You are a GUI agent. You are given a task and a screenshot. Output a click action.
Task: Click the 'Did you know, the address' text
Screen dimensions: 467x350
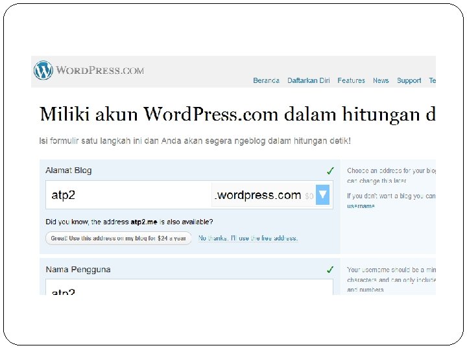tap(129, 222)
